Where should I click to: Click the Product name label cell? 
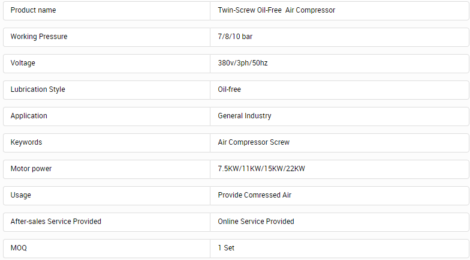[x=107, y=11]
